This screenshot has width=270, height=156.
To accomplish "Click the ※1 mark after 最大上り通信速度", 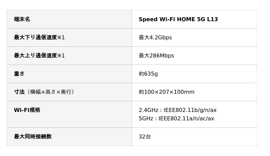I will pos(61,56).
